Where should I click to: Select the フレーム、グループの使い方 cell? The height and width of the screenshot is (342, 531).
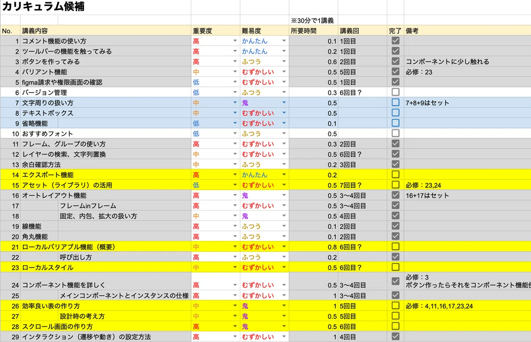(106, 144)
